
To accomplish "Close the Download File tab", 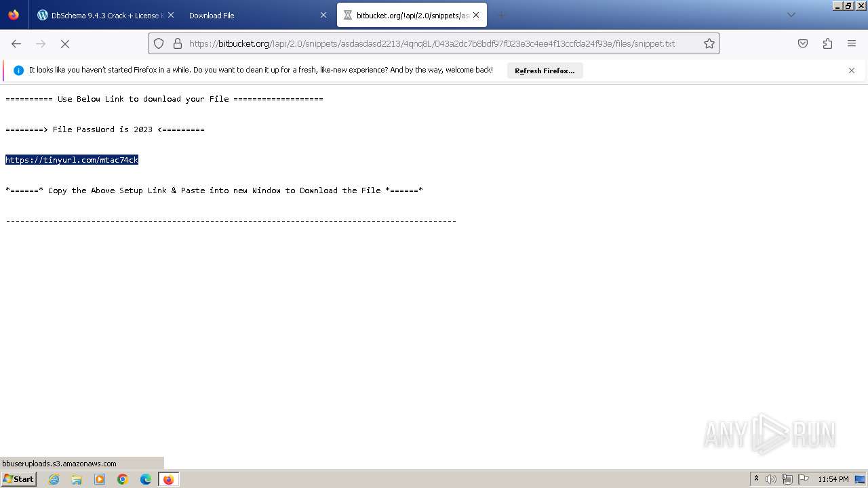I will point(323,15).
